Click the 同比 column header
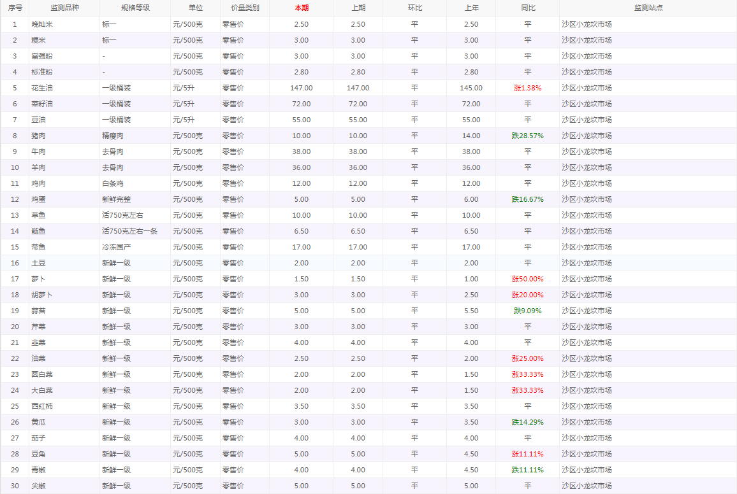Screen dimensions: 737x494 pos(527,8)
